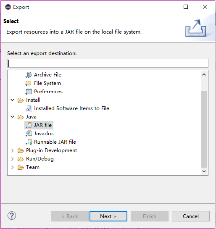Focus the export destination filter field
This screenshot has height=229, width=216.
[108, 63]
